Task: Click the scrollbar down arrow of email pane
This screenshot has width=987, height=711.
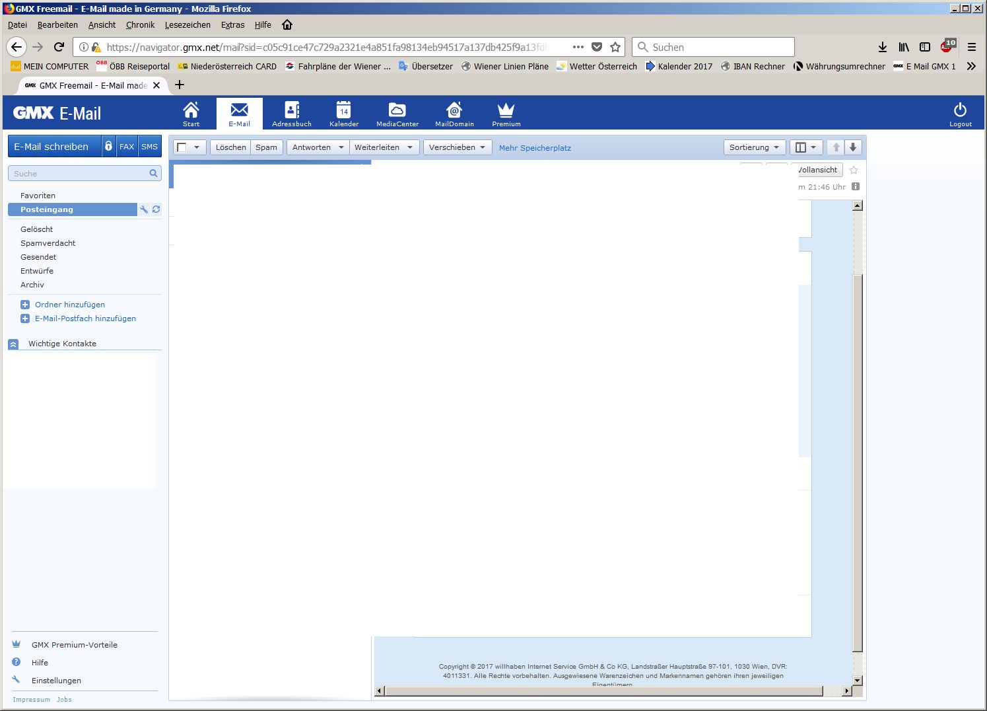Action: click(858, 680)
